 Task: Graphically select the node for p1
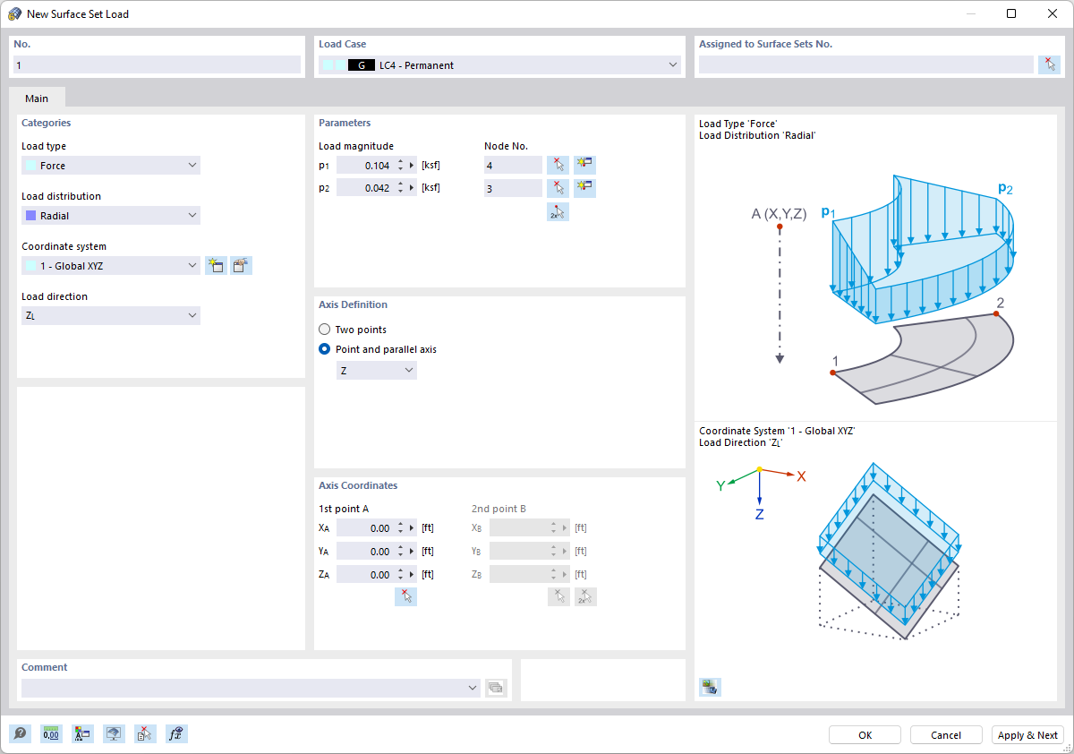[558, 164]
